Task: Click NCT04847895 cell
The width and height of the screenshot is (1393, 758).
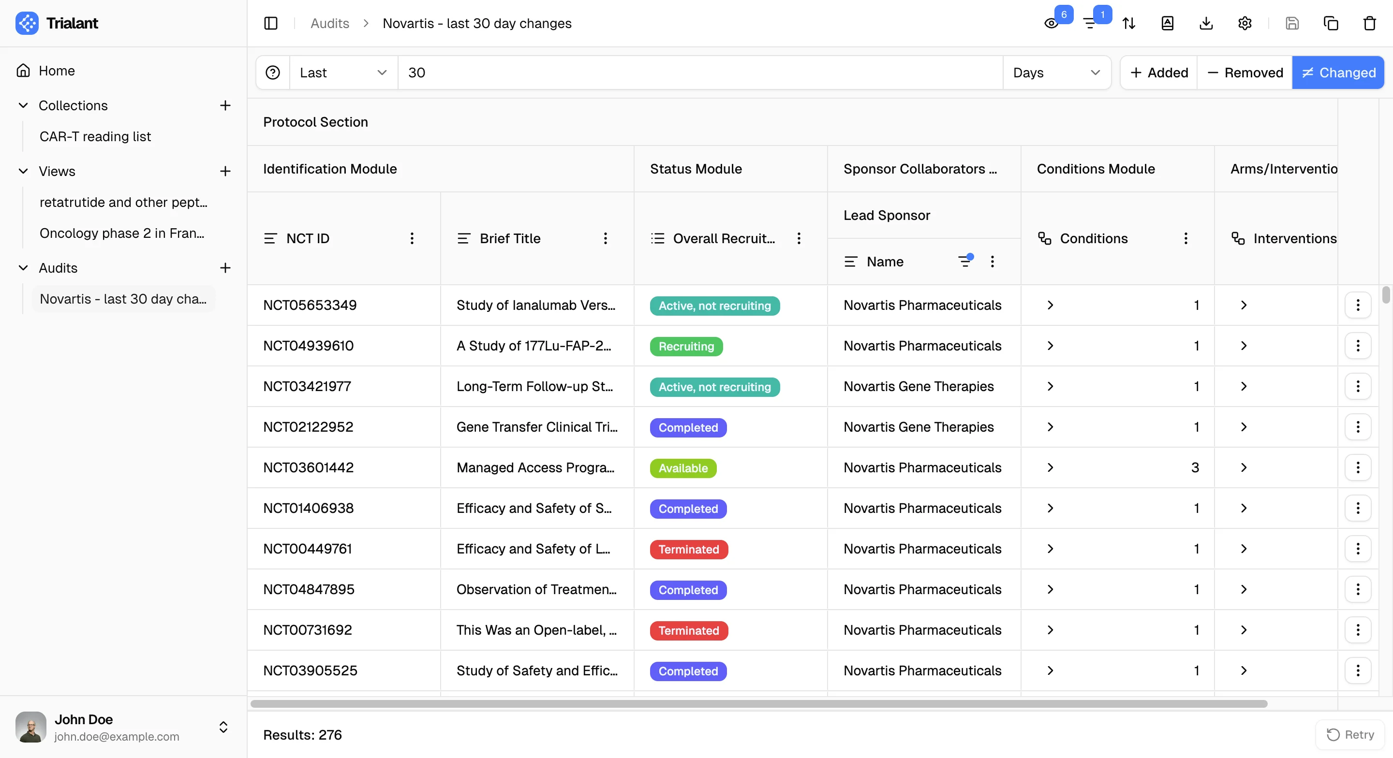Action: (x=344, y=589)
